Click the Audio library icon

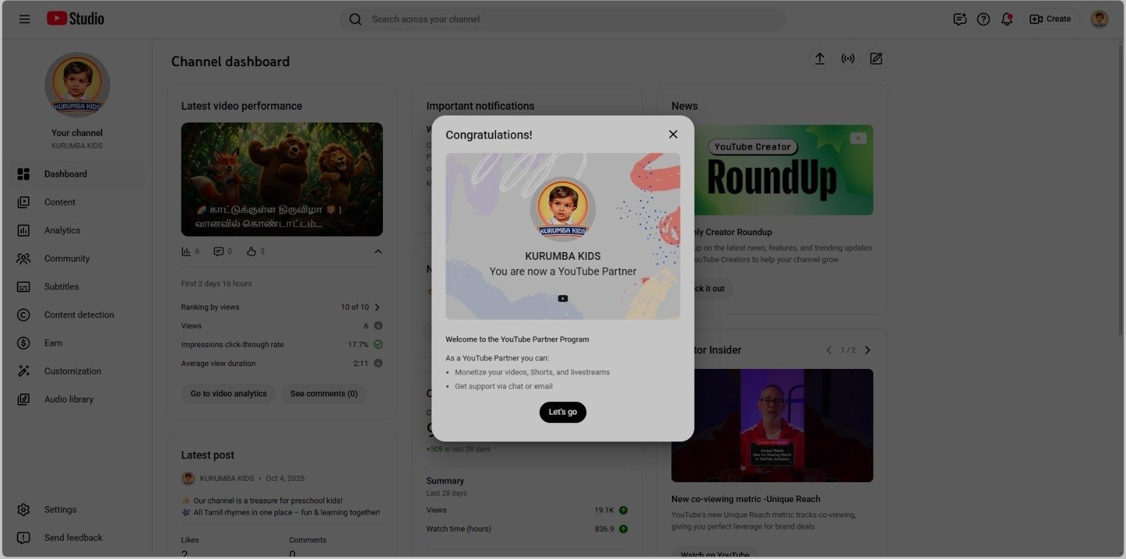[x=23, y=399]
